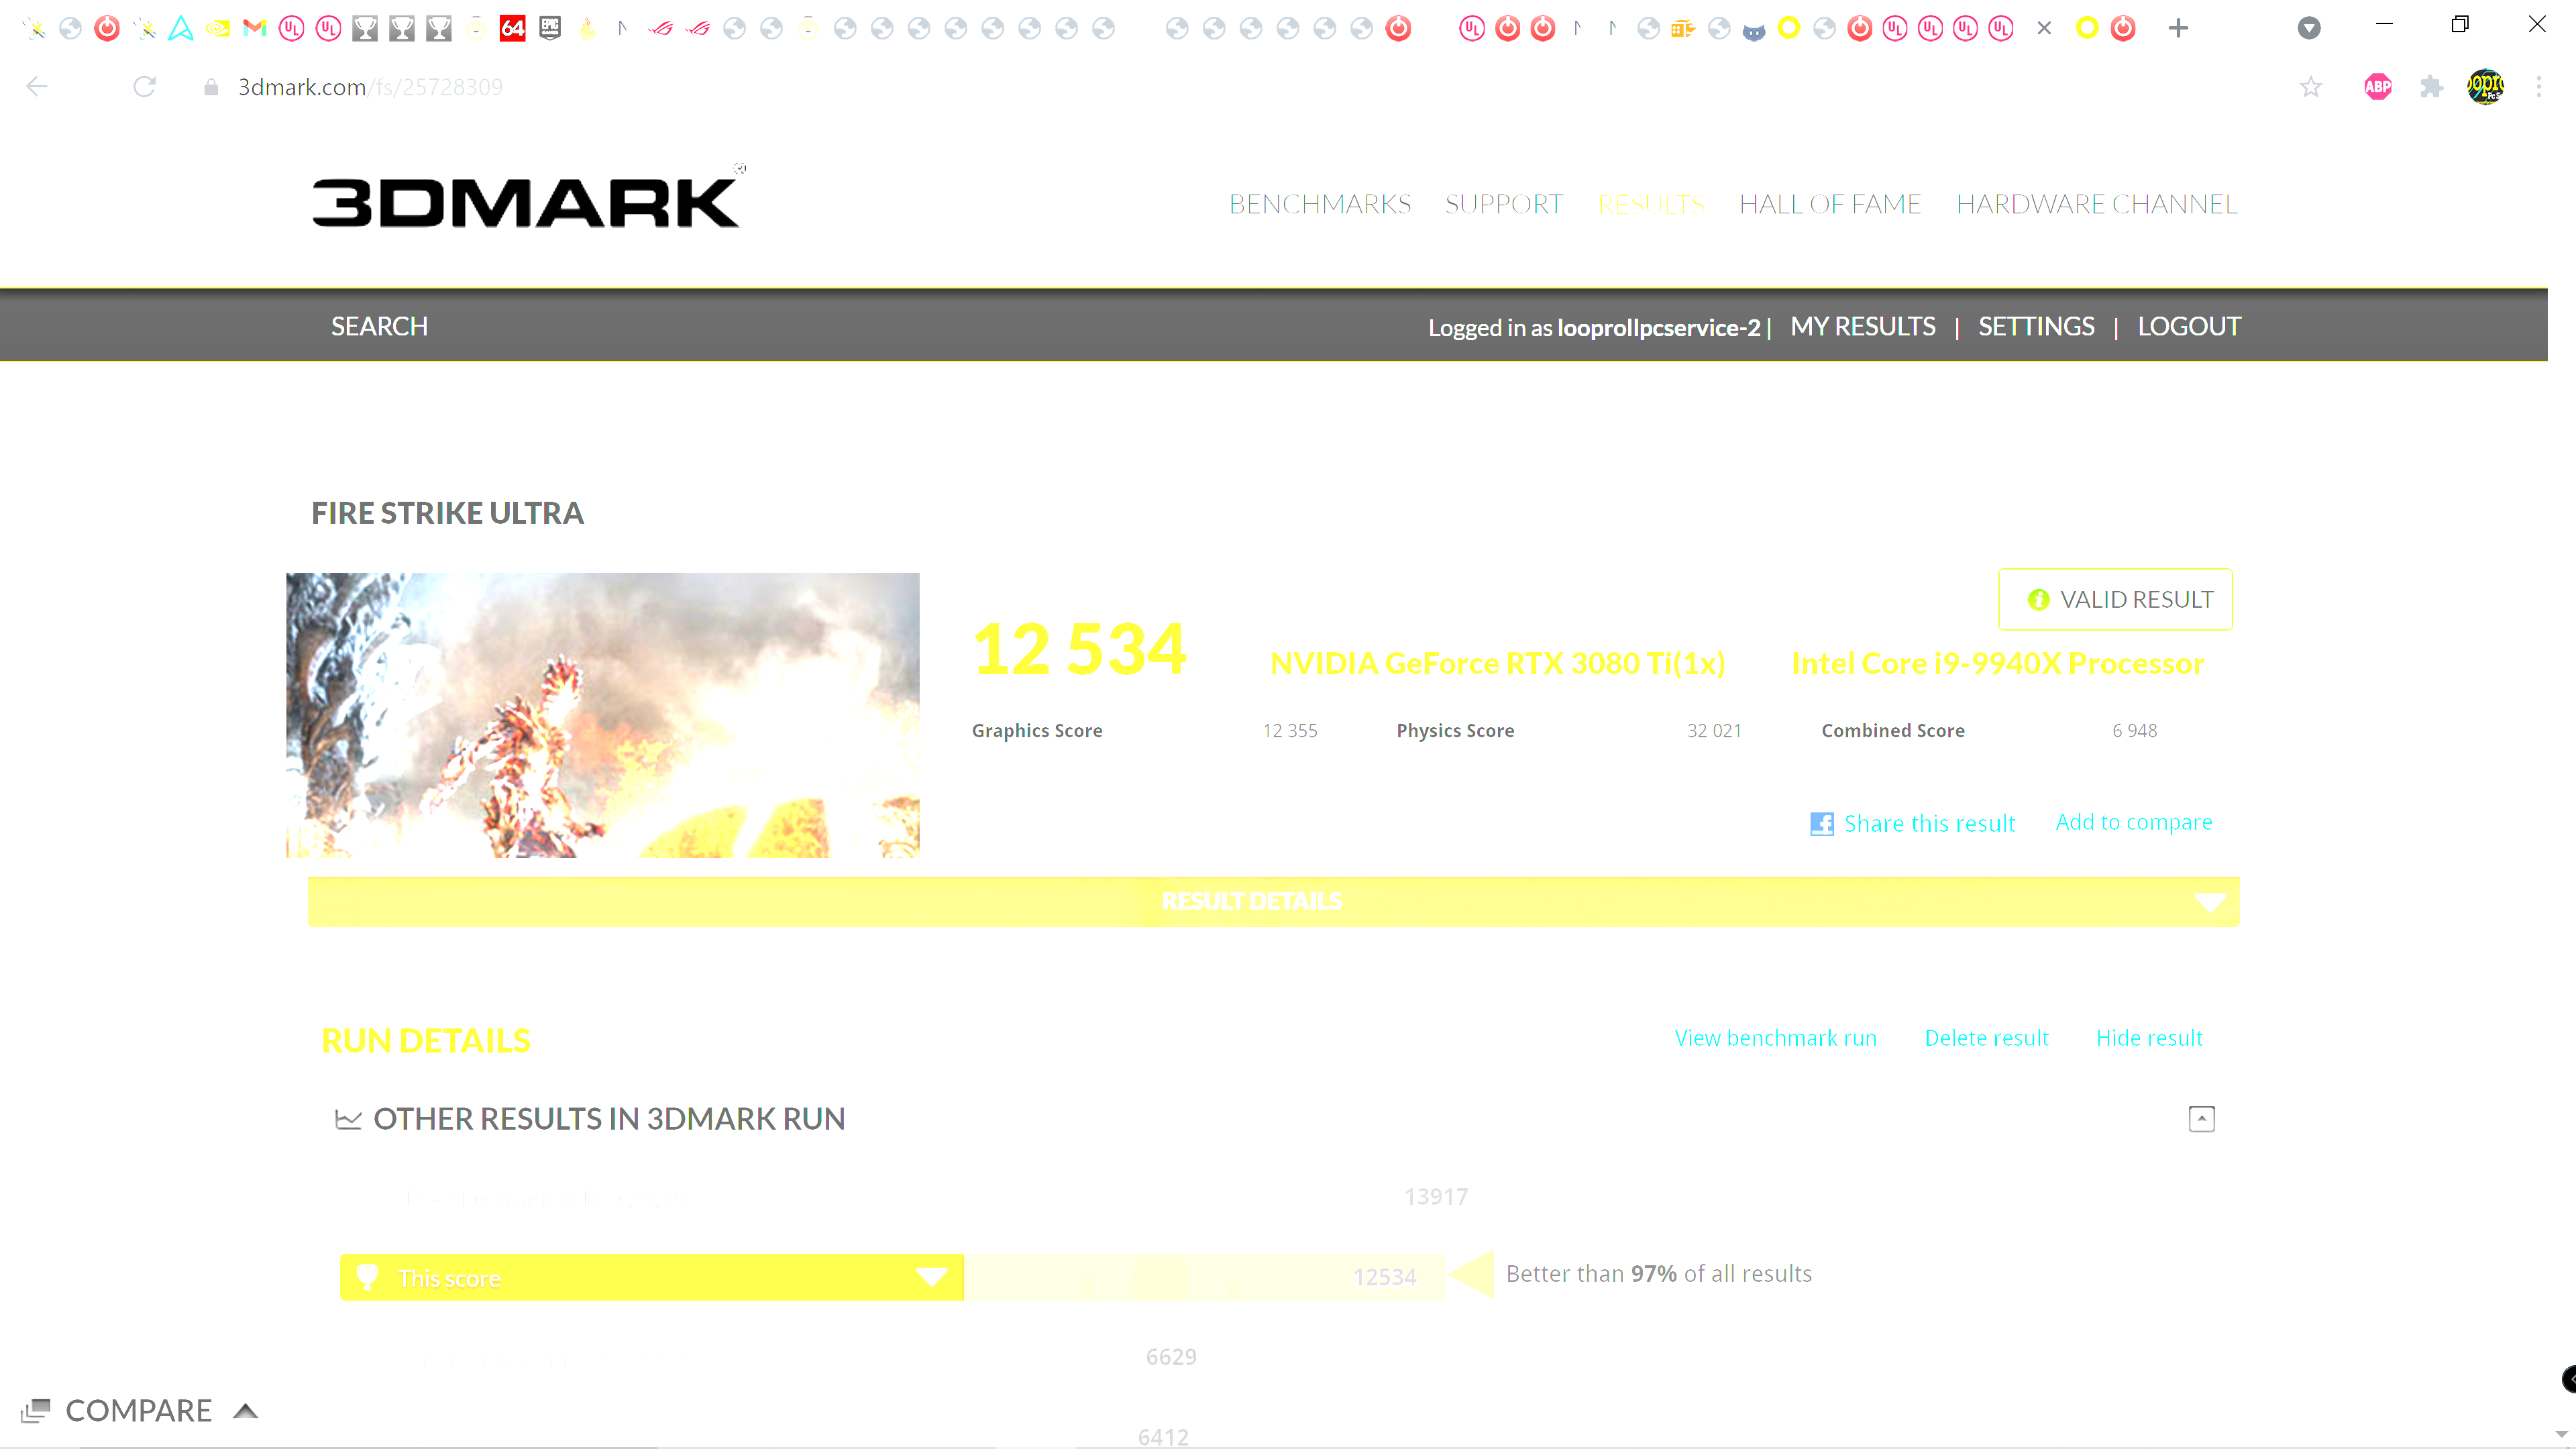Open the Extensions puzzle-piece menu
The image size is (2576, 1449).
(x=2432, y=87)
